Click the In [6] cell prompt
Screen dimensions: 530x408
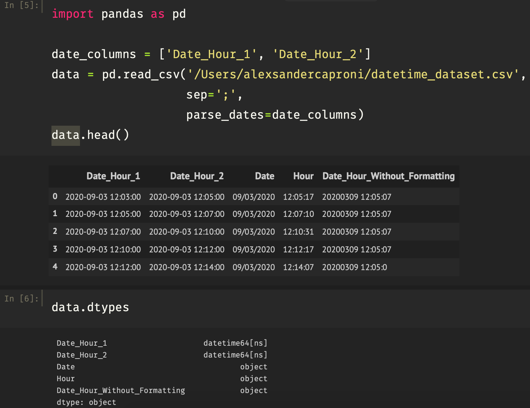click(x=21, y=298)
